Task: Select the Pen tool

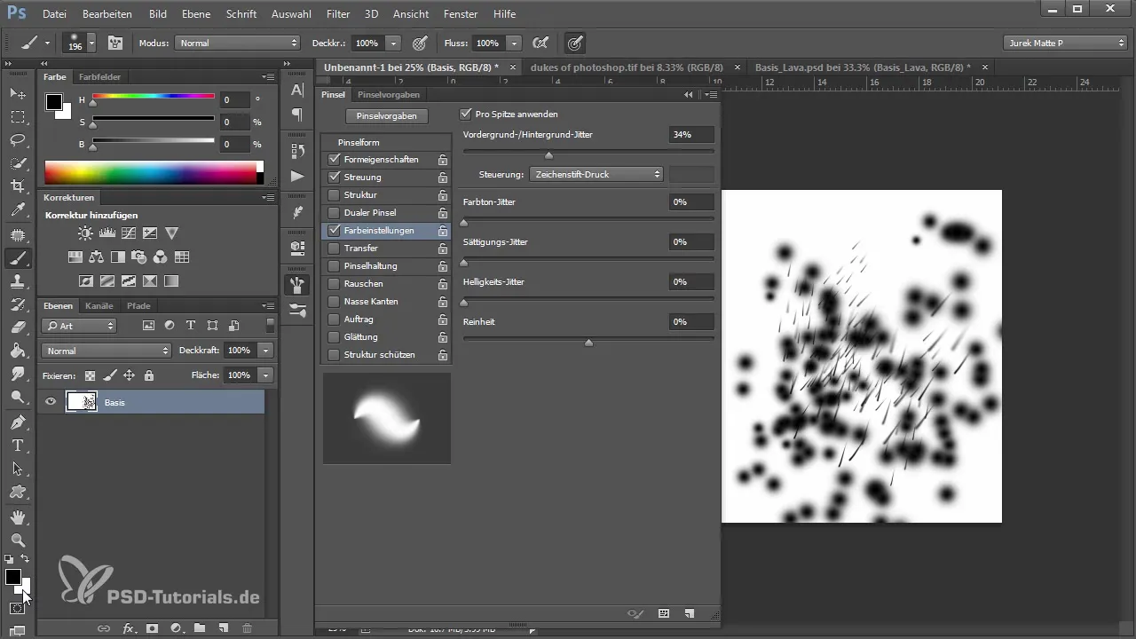Action: click(17, 422)
